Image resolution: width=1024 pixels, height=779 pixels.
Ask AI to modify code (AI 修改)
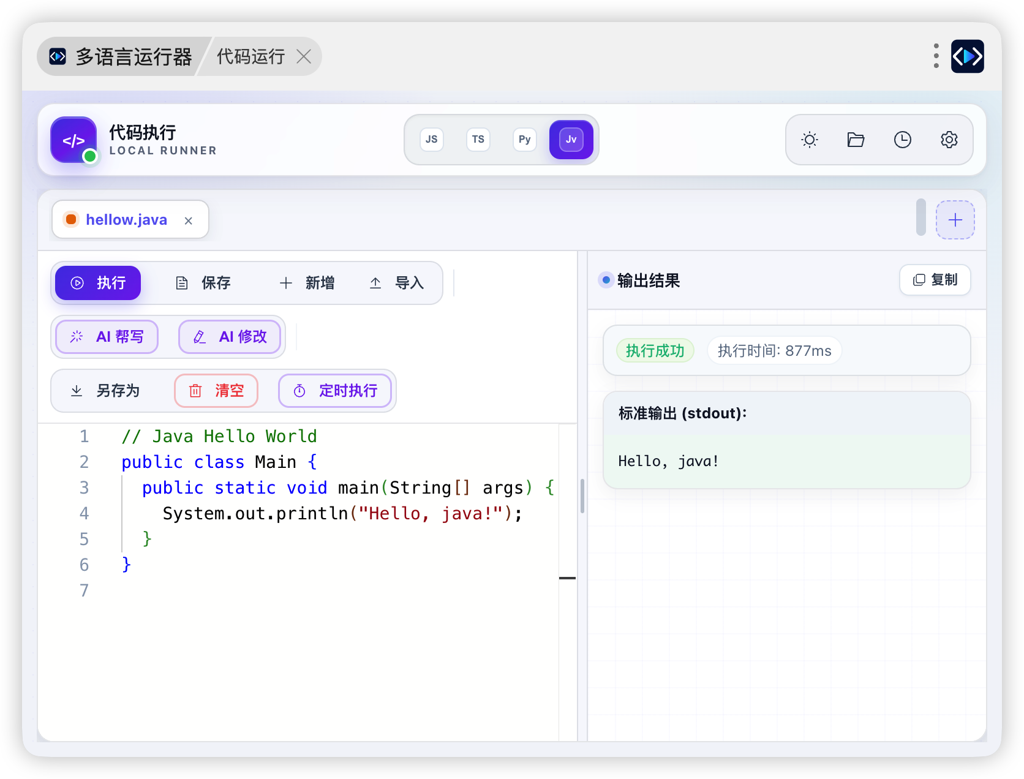(230, 337)
